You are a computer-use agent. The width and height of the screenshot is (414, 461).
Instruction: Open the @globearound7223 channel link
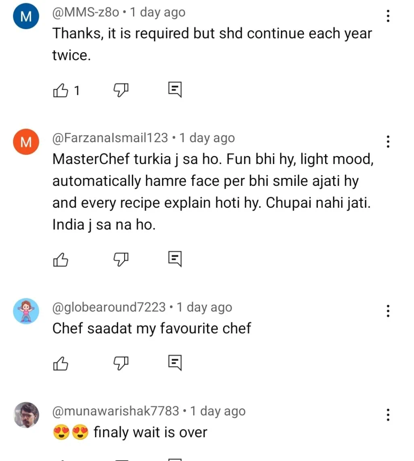click(x=109, y=307)
